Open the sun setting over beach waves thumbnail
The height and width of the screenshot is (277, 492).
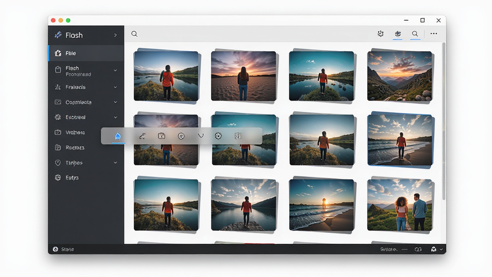tap(321, 205)
